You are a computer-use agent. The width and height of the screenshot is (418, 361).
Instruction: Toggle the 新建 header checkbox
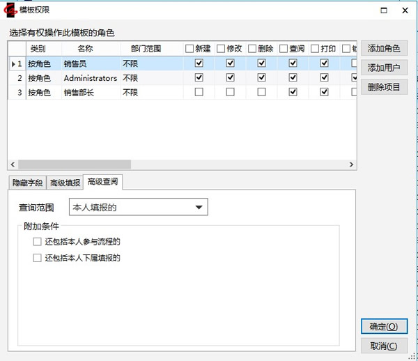189,49
